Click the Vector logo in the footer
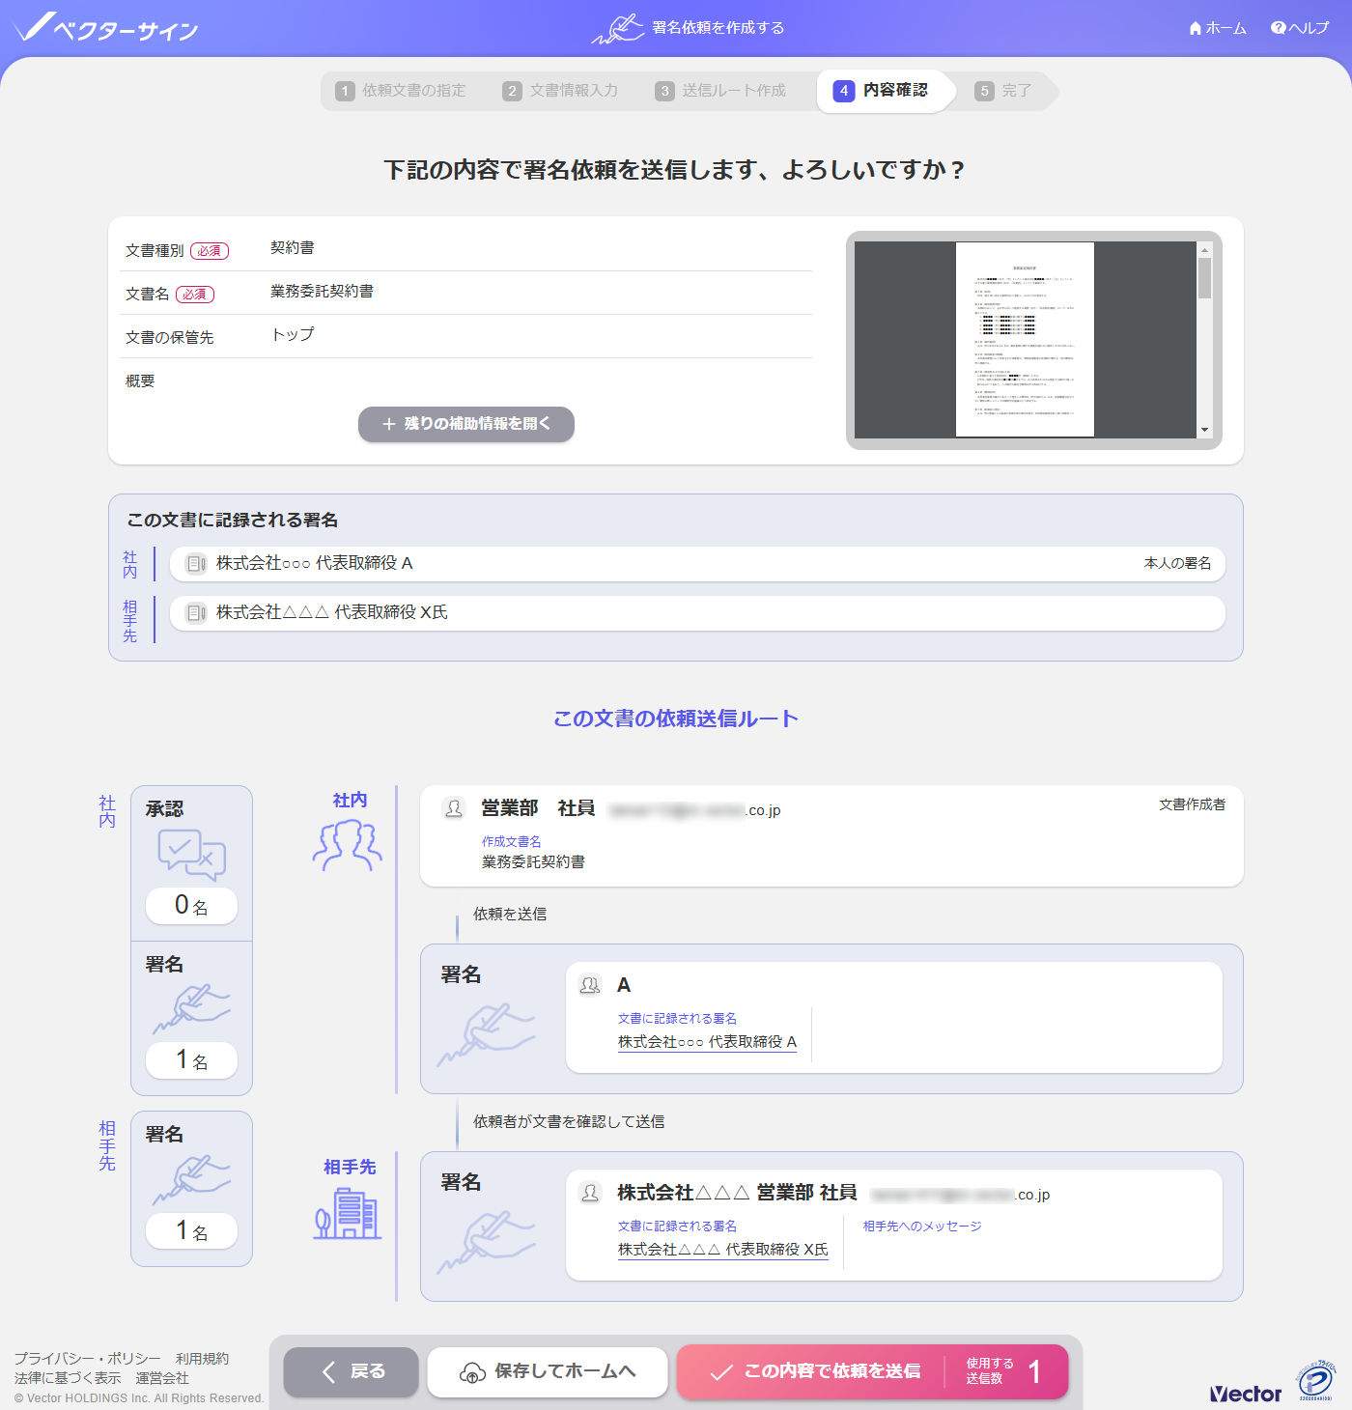The image size is (1352, 1410). tap(1246, 1394)
